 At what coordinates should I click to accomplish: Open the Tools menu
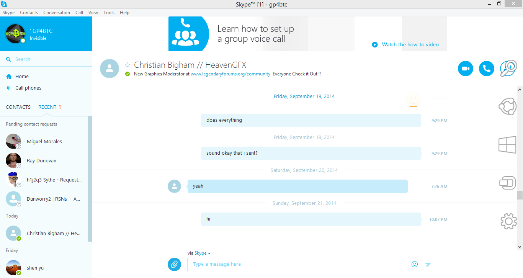(109, 13)
